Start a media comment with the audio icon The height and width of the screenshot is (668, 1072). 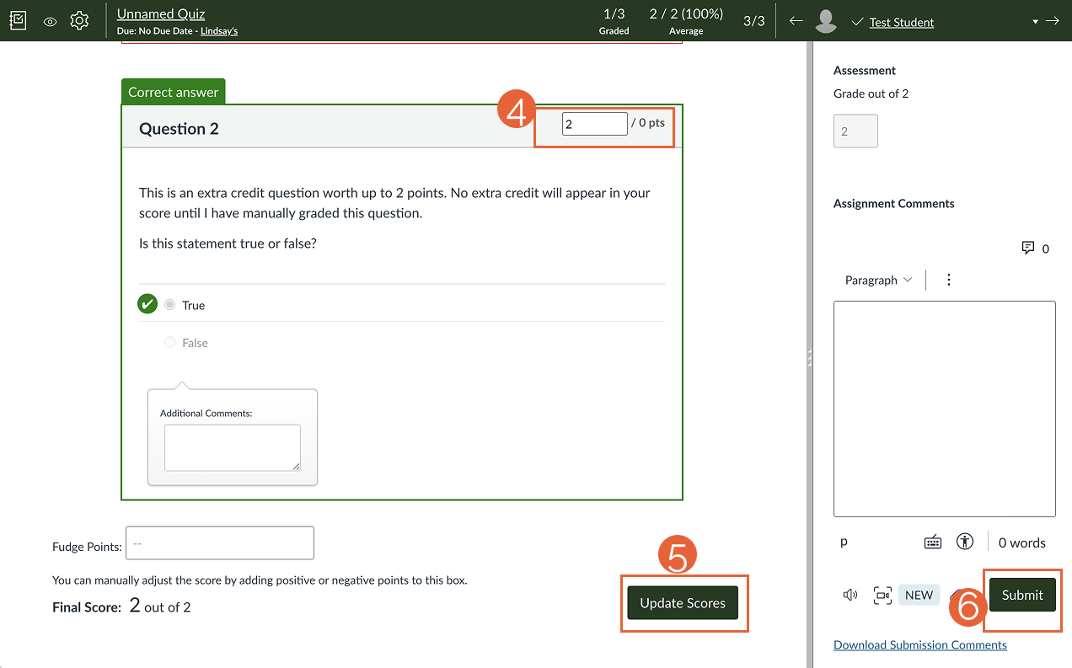(x=850, y=595)
